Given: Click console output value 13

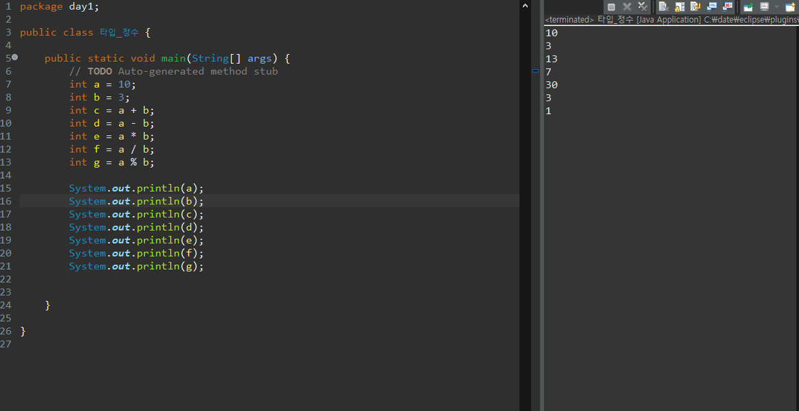Looking at the screenshot, I should [x=552, y=59].
